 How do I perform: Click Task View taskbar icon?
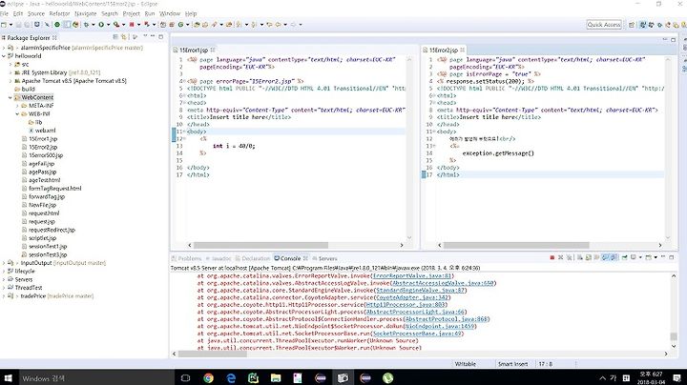[x=186, y=378]
